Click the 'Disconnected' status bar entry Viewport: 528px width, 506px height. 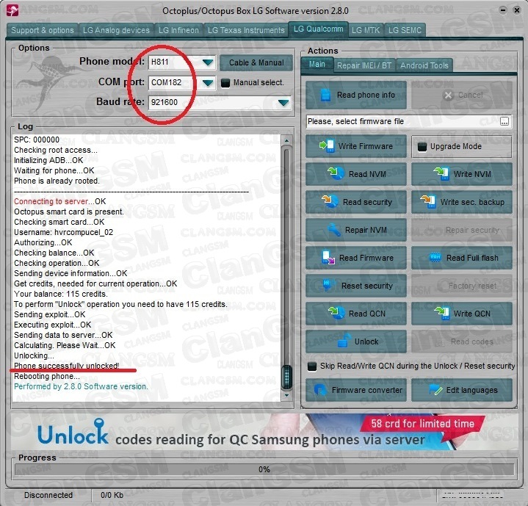pos(48,495)
